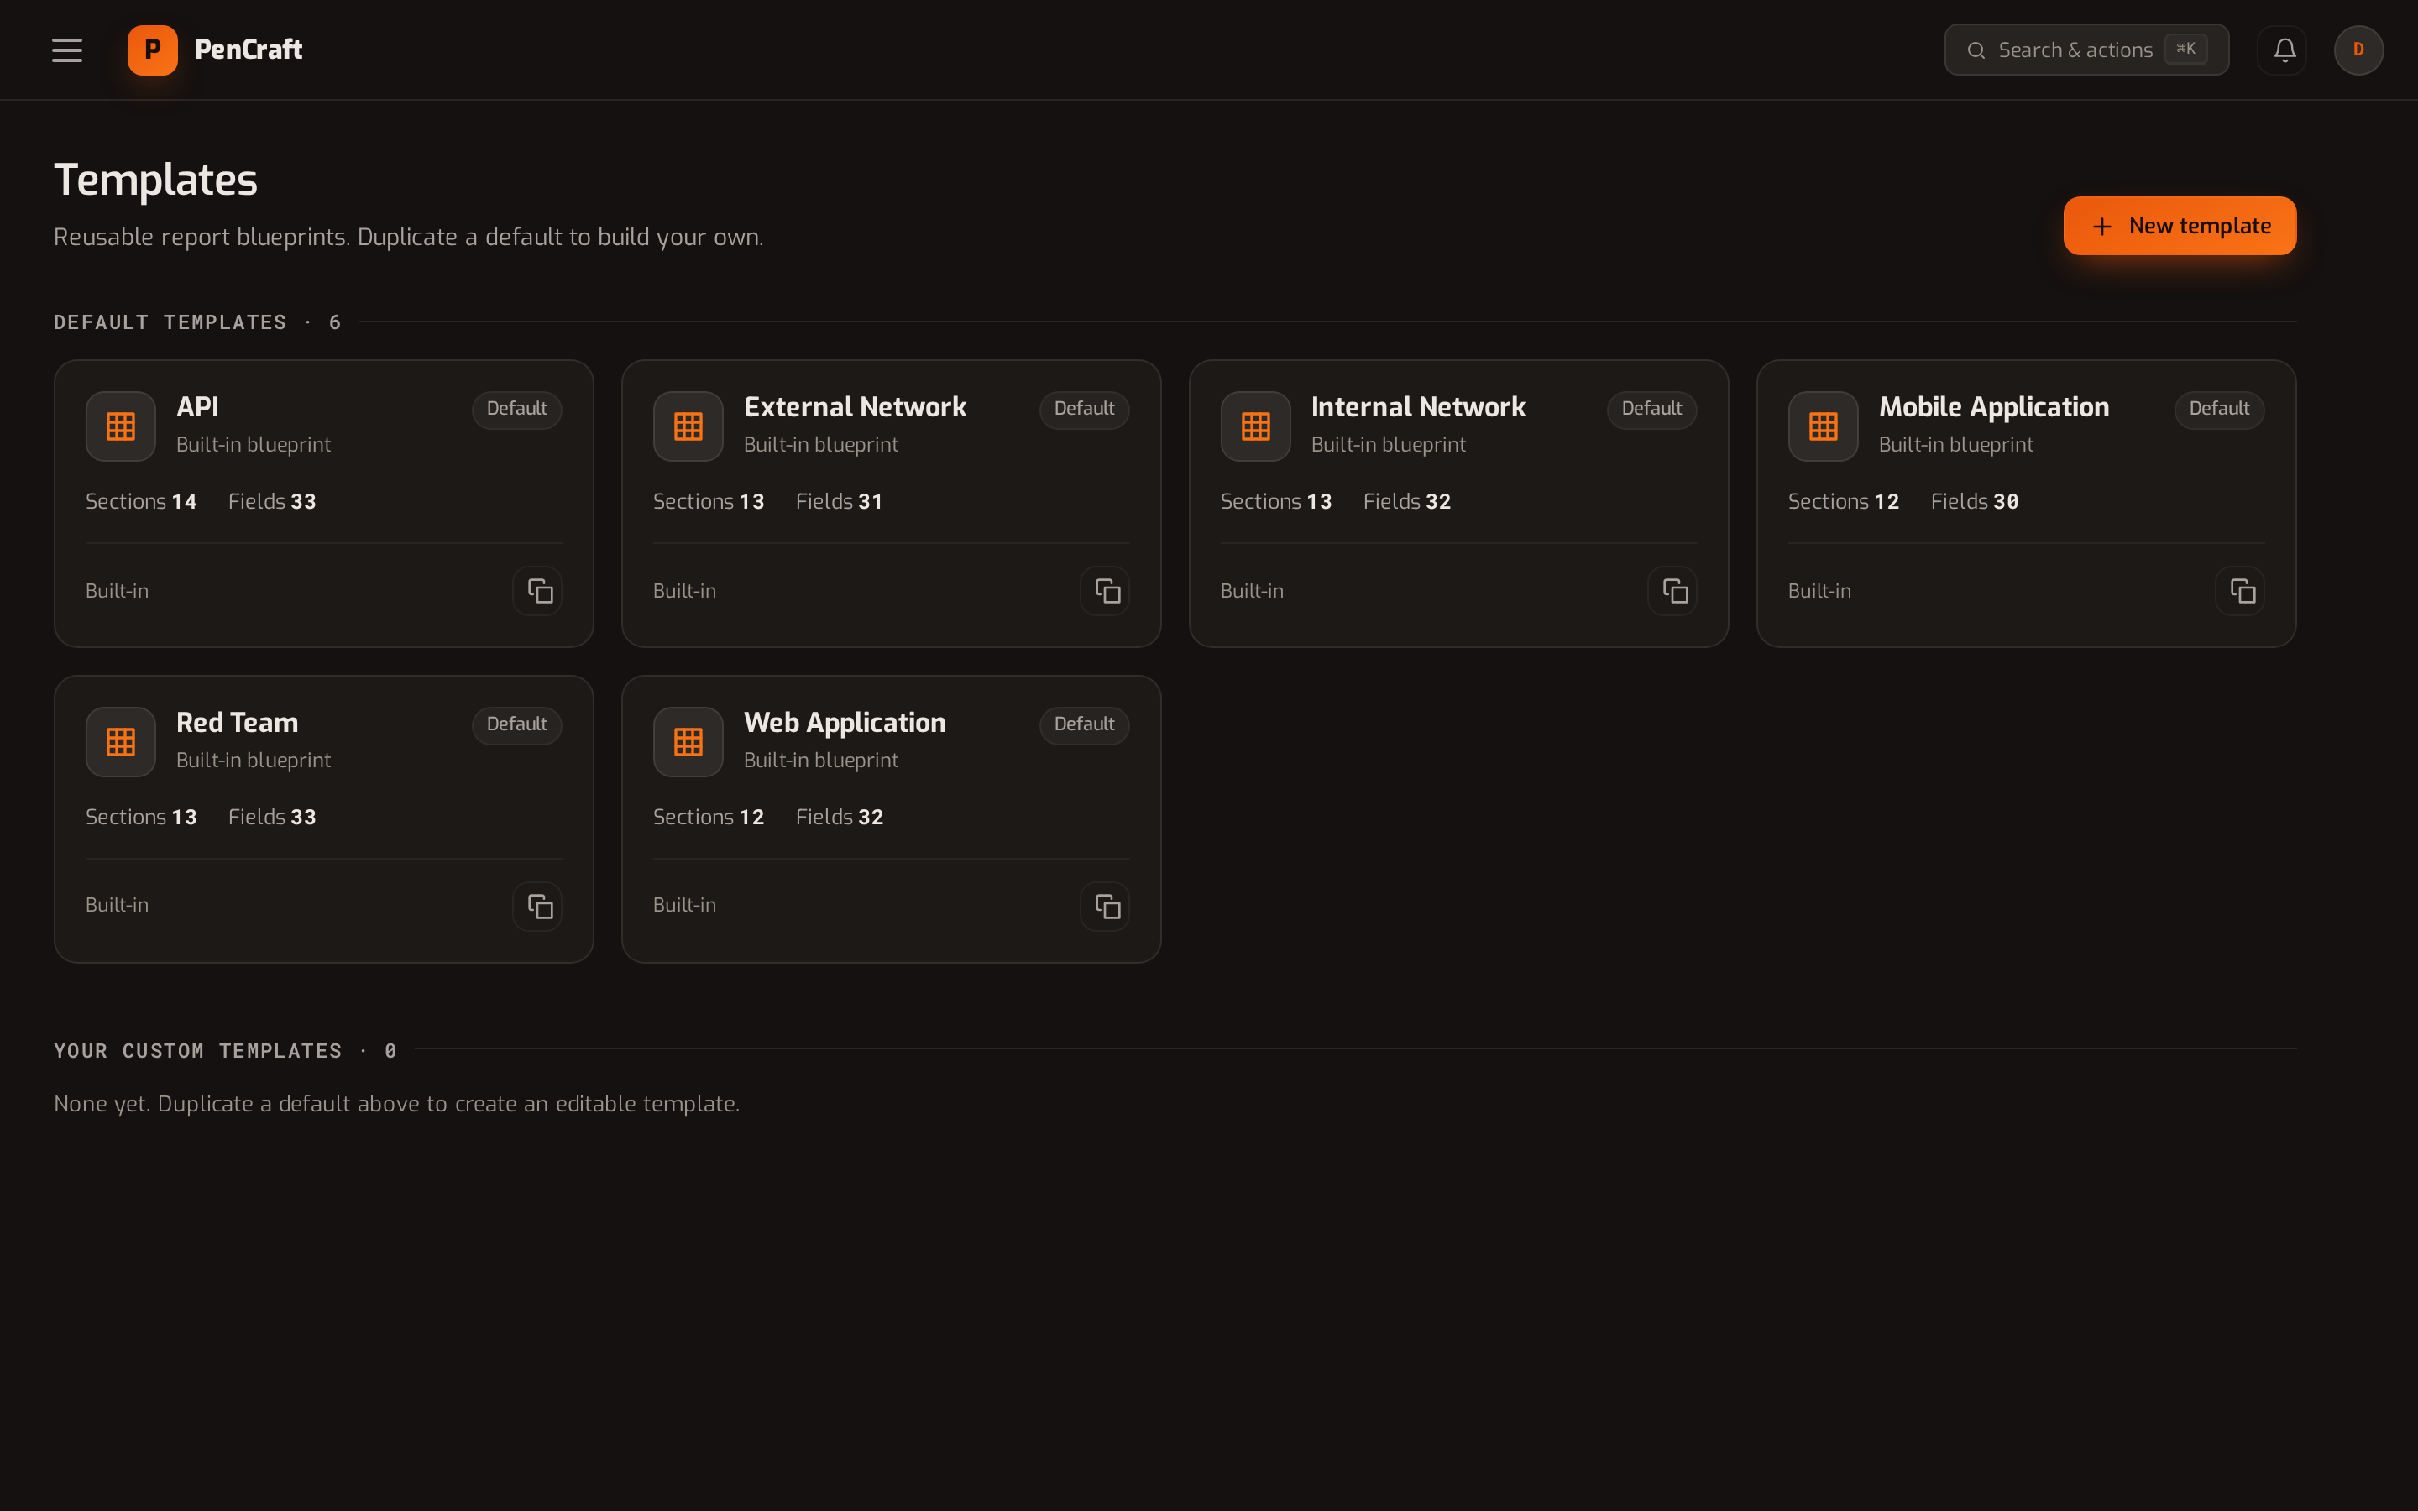This screenshot has height=1511, width=2418.
Task: Open the API template title
Action: (198, 407)
